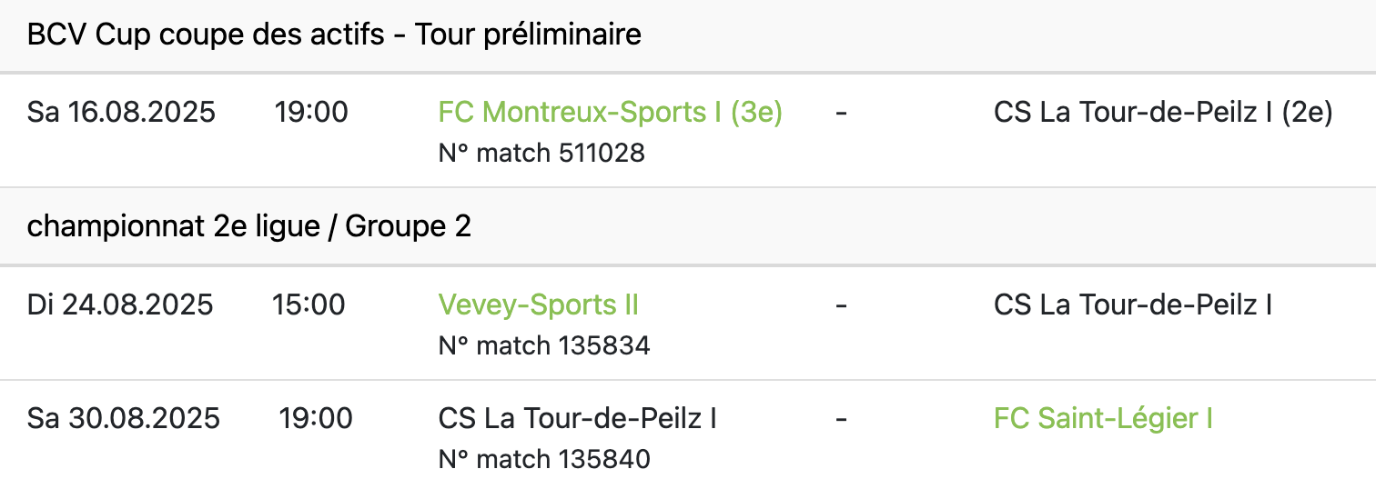Open the Vevey-Sports II team link

click(x=538, y=304)
